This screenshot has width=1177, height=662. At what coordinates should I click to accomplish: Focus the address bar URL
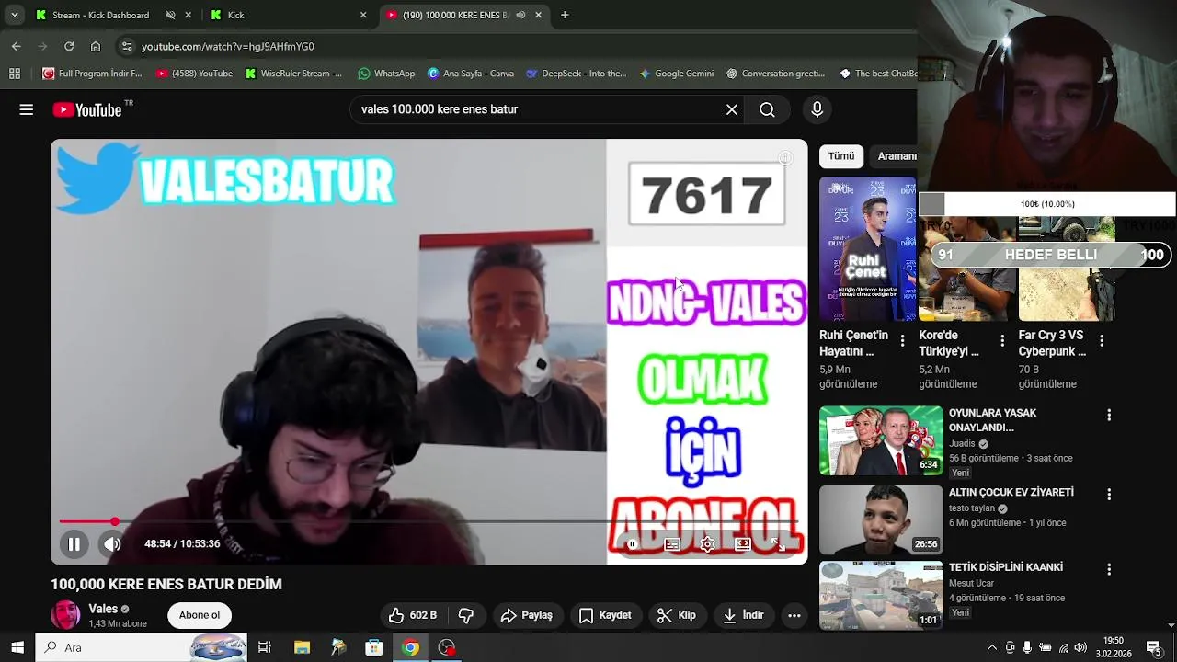[x=228, y=46]
